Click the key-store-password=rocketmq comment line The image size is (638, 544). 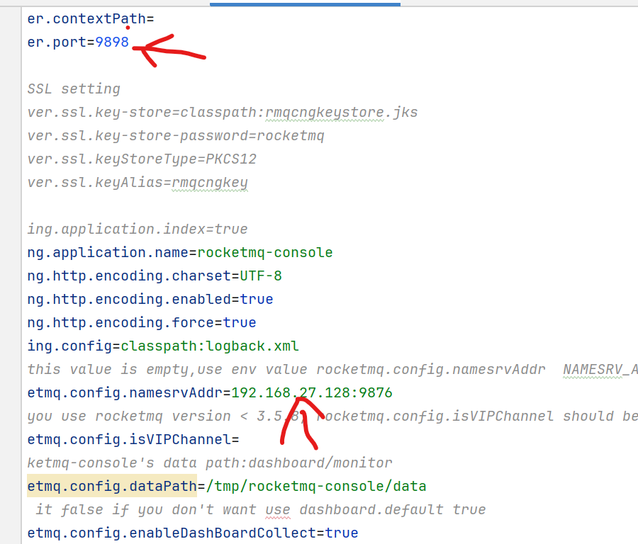click(176, 136)
